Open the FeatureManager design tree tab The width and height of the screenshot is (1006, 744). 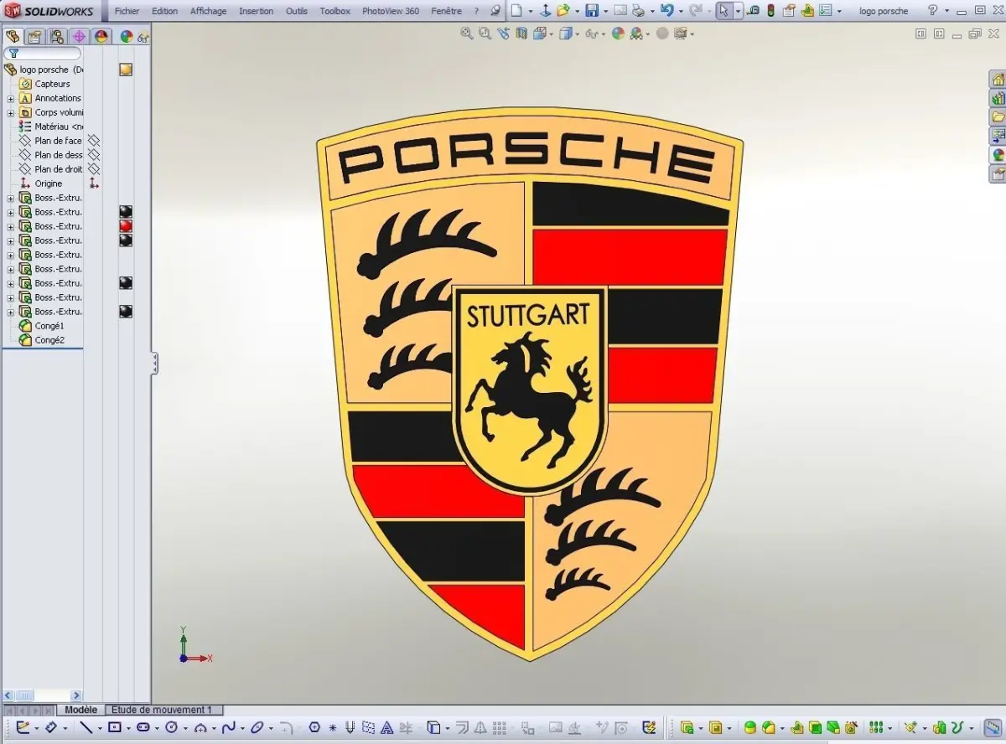(13, 37)
